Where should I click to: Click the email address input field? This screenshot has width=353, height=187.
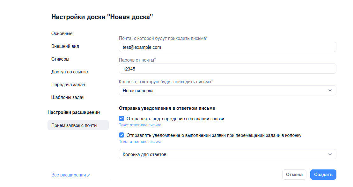(x=227, y=47)
